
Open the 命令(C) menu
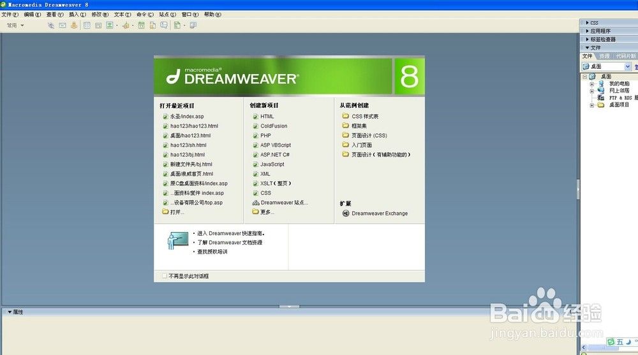pos(145,14)
